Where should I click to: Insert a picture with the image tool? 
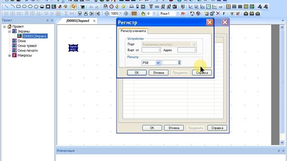pyautogui.click(x=54, y=7)
